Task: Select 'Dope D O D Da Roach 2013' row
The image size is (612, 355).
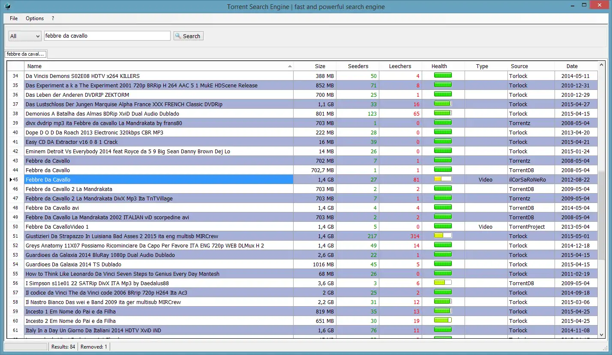Action: click(x=303, y=132)
